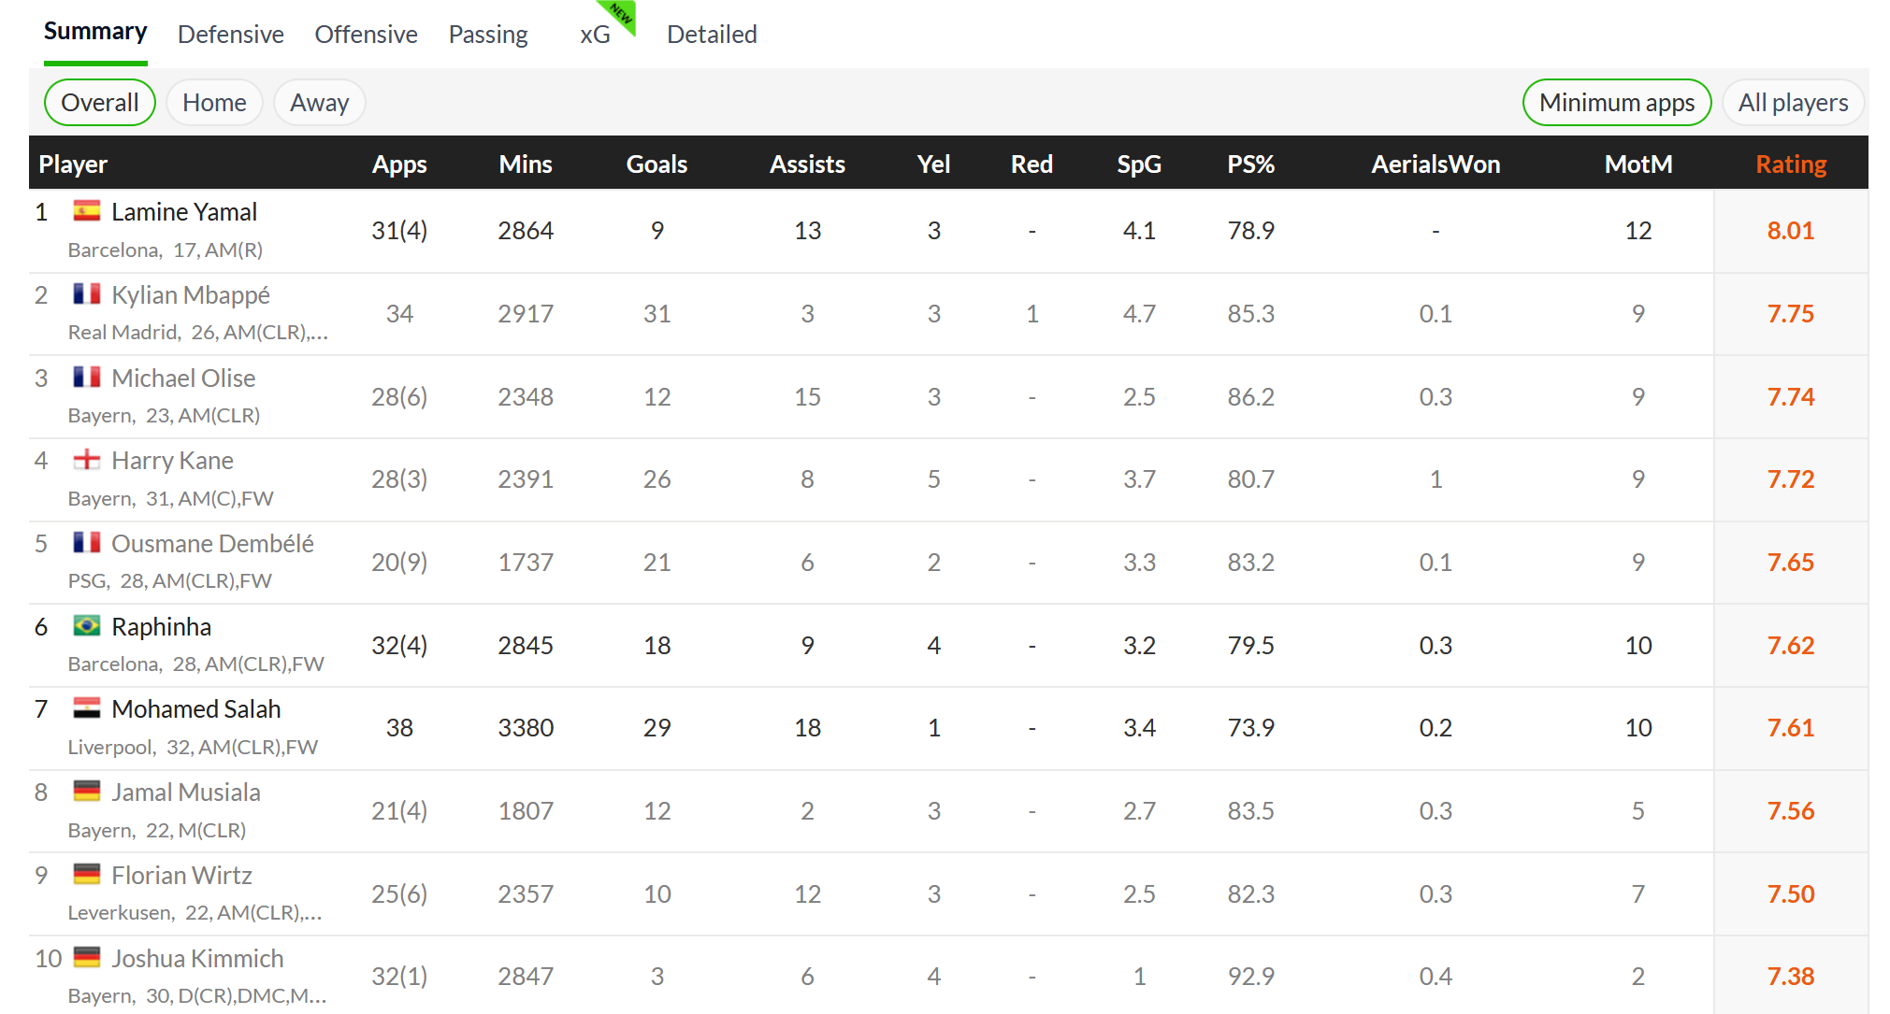Sort the table by Rating column header
The width and height of the screenshot is (1890, 1014).
(x=1791, y=164)
